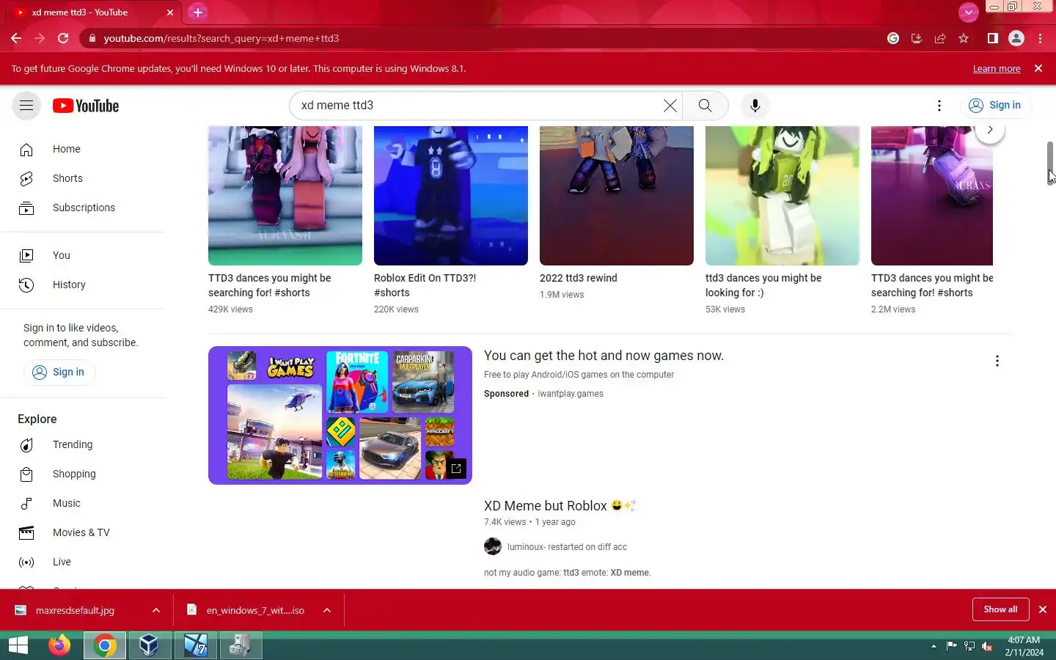Go to Home in sidebar
This screenshot has width=1056, height=660.
coord(82,149)
